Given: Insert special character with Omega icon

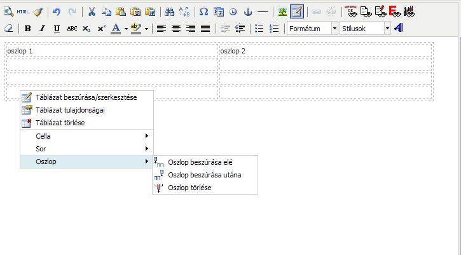Looking at the screenshot, I should click(x=203, y=11).
